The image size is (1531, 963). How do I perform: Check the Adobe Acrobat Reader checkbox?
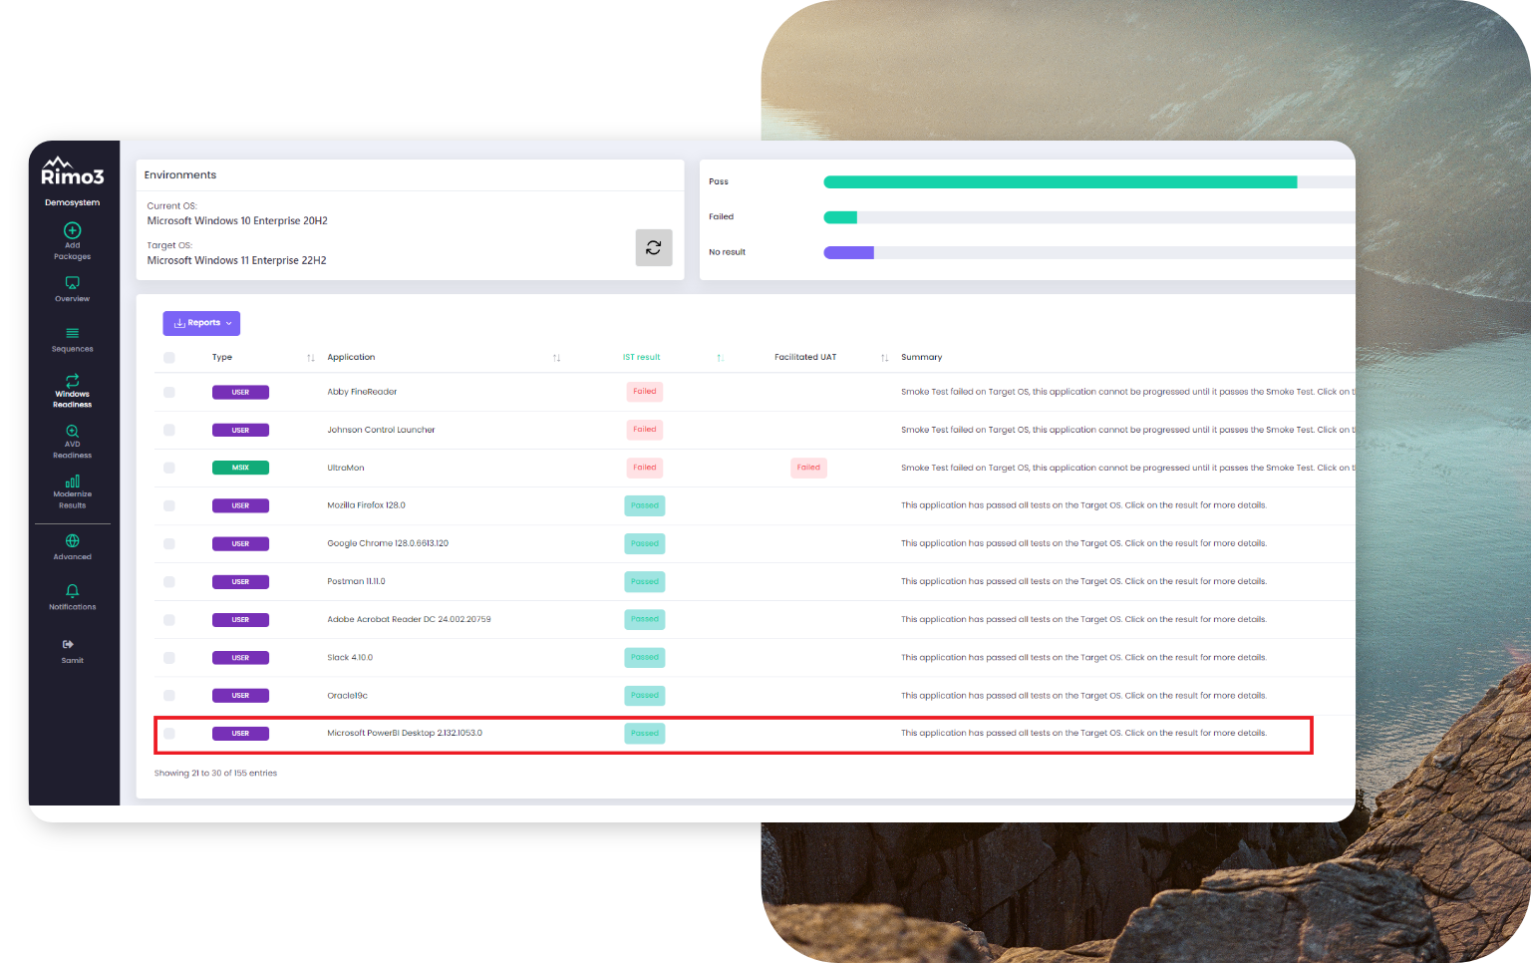(169, 619)
